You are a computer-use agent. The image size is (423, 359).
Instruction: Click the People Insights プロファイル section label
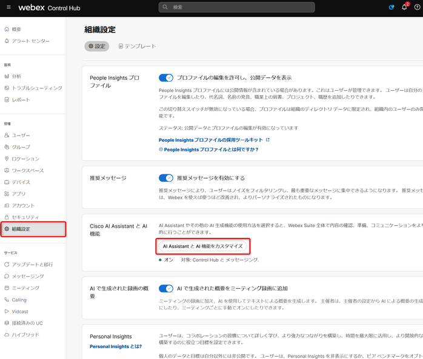115,82
